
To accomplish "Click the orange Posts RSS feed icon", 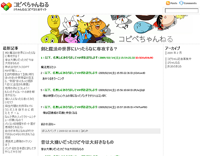I will click(168, 3).
